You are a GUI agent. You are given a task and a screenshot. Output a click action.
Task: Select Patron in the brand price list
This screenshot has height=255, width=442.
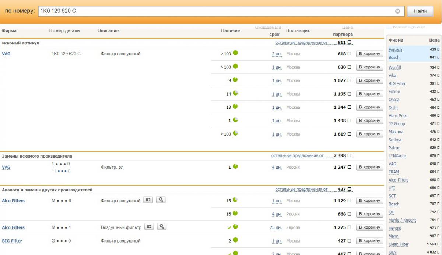[x=394, y=148]
